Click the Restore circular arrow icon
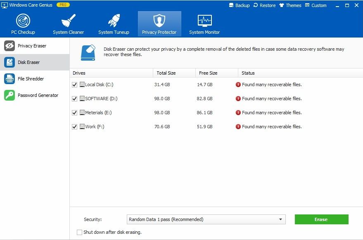This screenshot has height=240, width=363. click(x=256, y=5)
